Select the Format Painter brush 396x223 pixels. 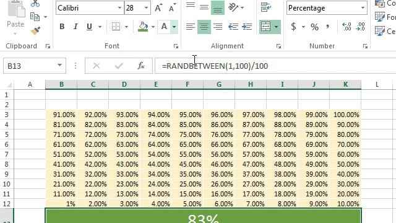(35, 31)
